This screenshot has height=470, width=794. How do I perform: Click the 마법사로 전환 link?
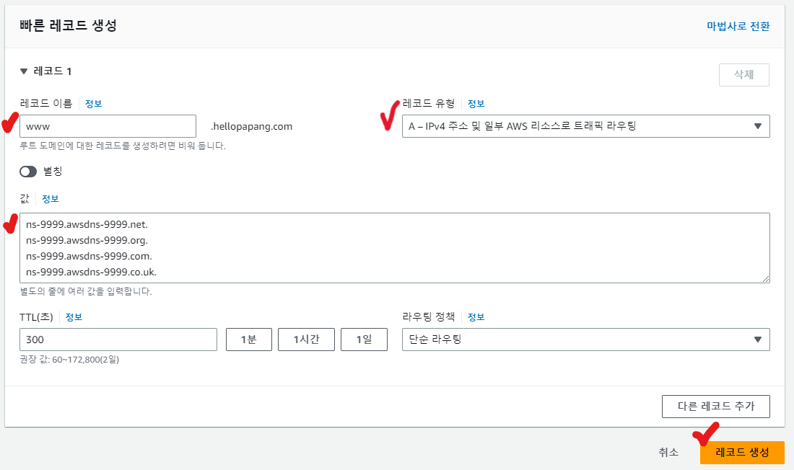[x=738, y=26]
